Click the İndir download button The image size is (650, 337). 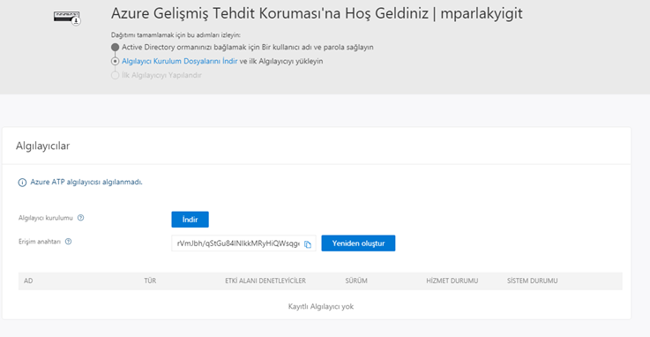(x=190, y=220)
